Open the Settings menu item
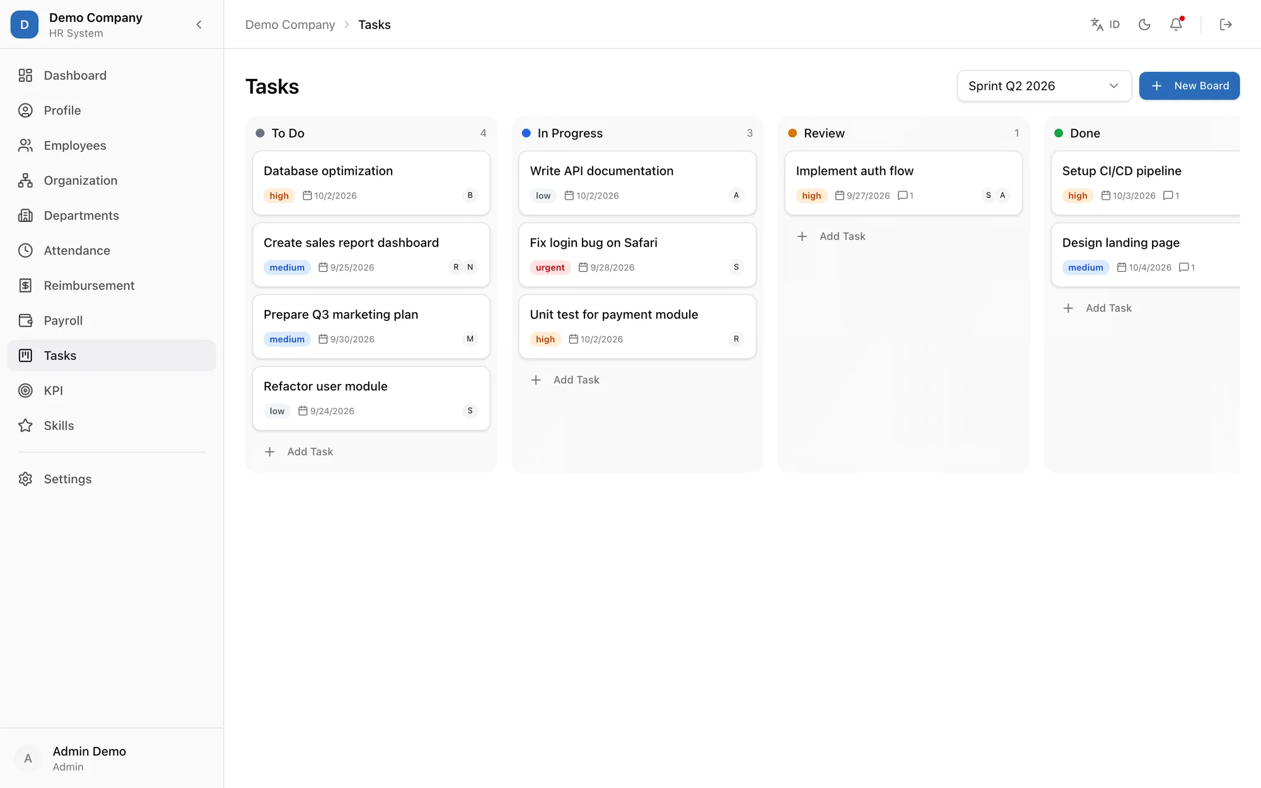 (112, 479)
